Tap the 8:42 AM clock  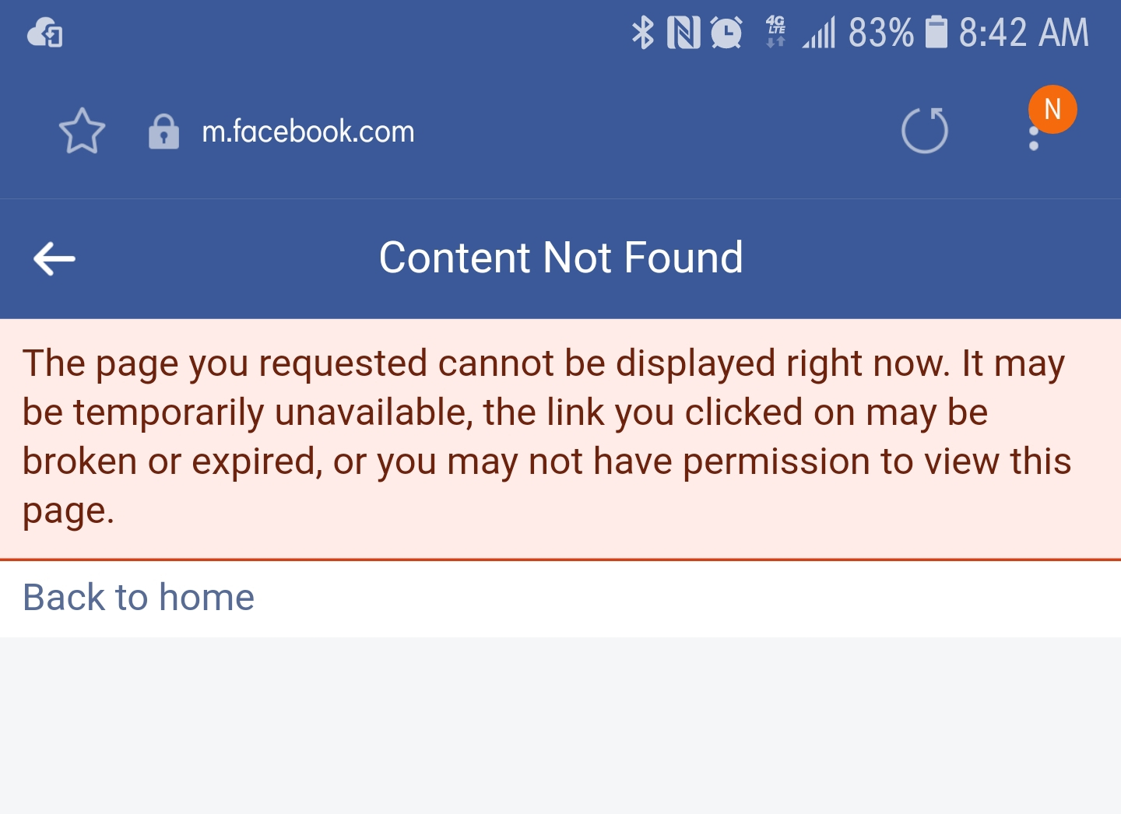[x=1024, y=33]
